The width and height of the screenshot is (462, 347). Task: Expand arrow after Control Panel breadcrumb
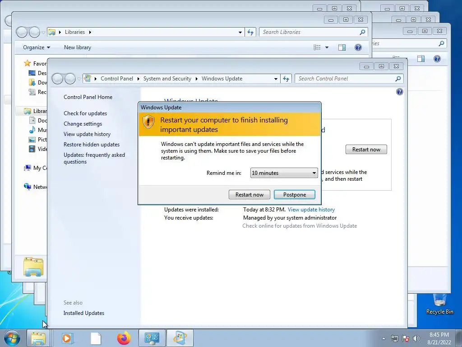coord(138,79)
